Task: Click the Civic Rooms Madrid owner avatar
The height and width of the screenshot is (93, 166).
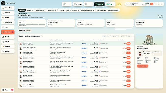Action: tap(21, 81)
